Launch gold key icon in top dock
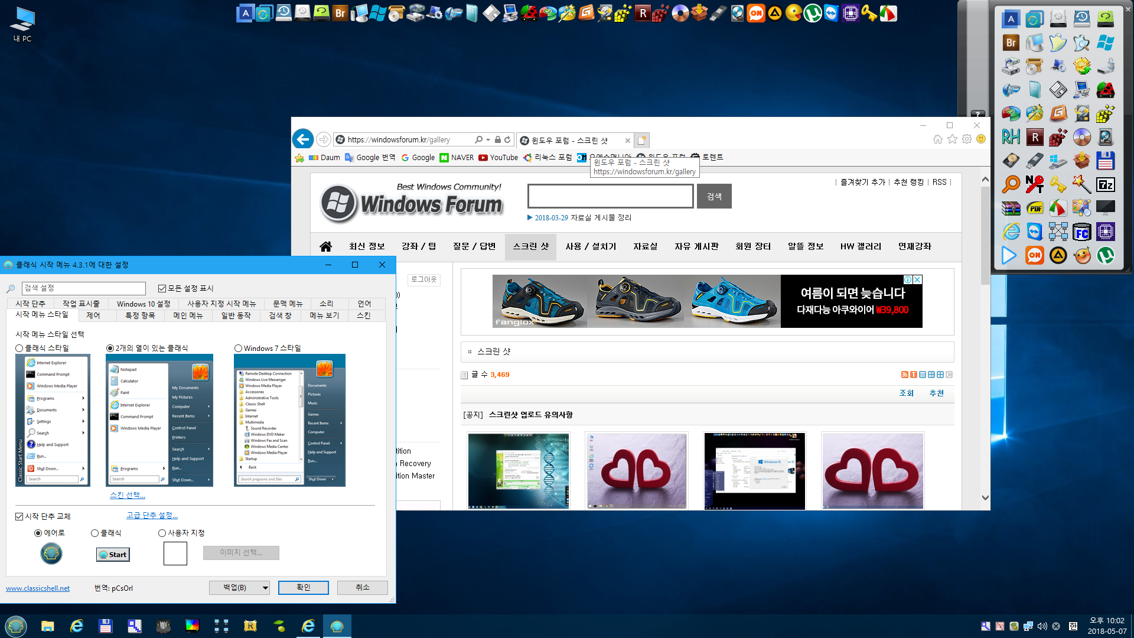1134x638 pixels. [x=869, y=13]
